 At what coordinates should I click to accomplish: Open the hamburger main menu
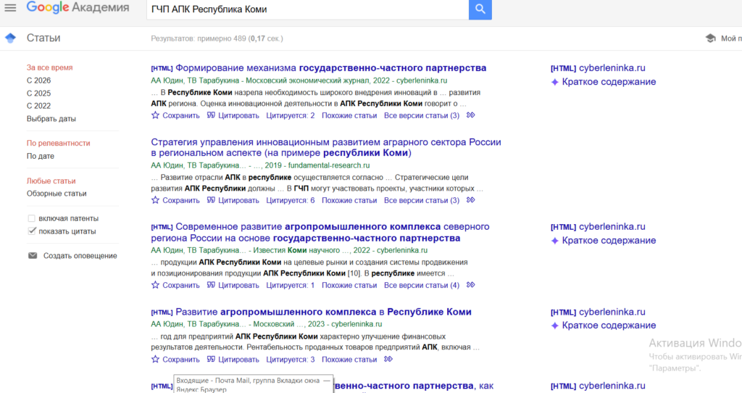10,8
